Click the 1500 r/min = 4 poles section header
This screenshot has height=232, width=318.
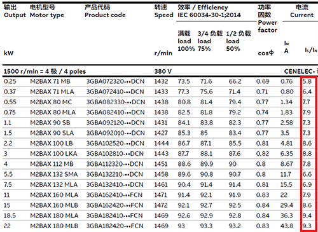(x=45, y=71)
